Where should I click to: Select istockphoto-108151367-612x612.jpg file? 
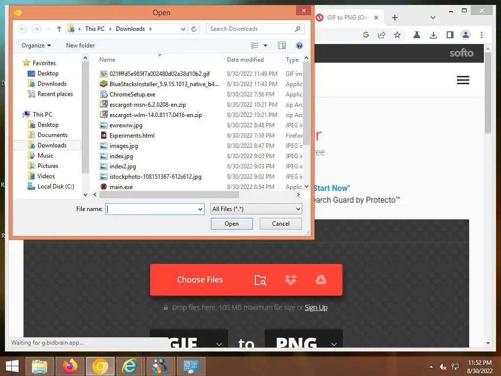(155, 176)
